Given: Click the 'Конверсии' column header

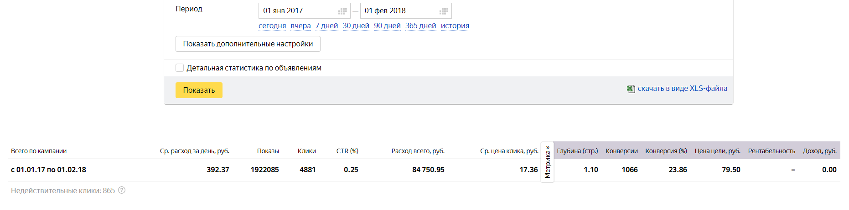Looking at the screenshot, I should tap(622, 151).
